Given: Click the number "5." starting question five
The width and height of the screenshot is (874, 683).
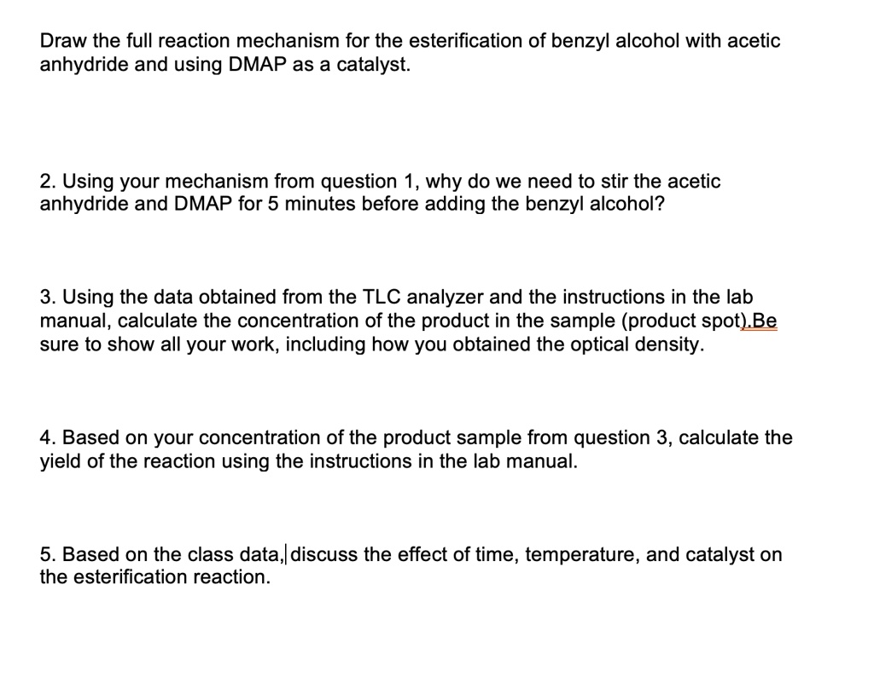Looking at the screenshot, I should point(49,555).
